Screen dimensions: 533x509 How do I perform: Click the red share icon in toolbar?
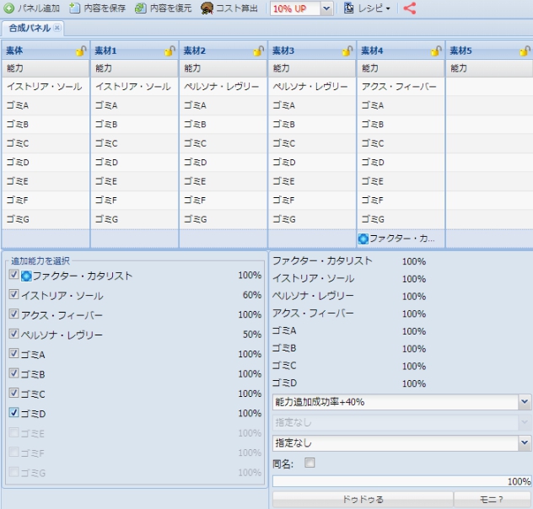410,8
